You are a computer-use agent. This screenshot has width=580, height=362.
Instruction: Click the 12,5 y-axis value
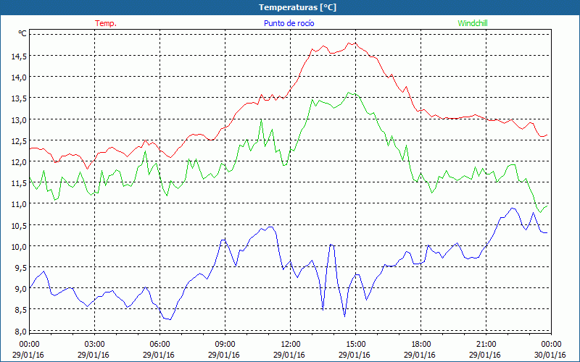pos(20,140)
